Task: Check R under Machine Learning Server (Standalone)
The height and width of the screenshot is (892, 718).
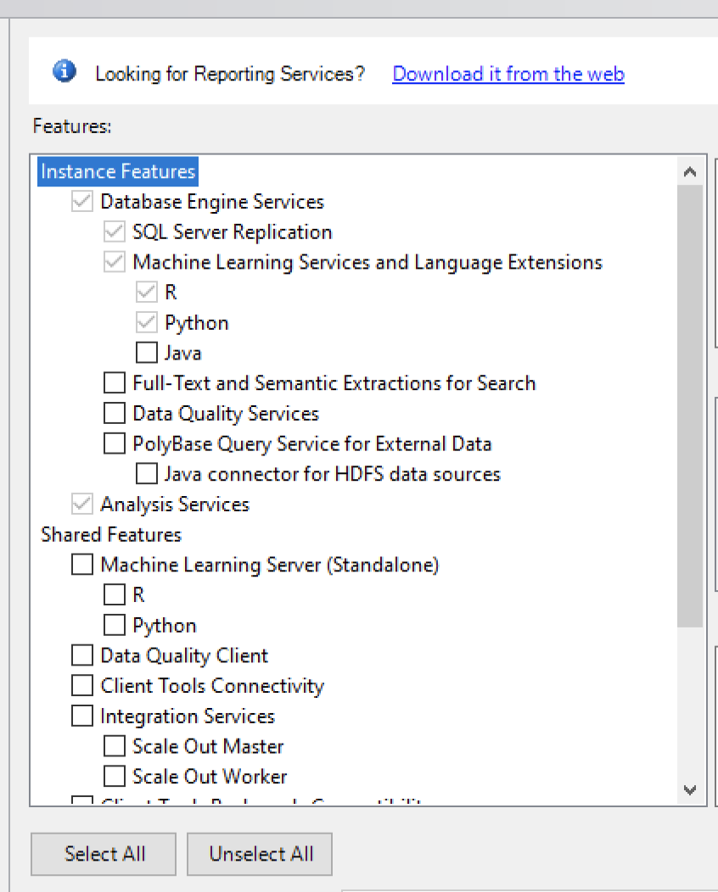Action: pos(115,594)
